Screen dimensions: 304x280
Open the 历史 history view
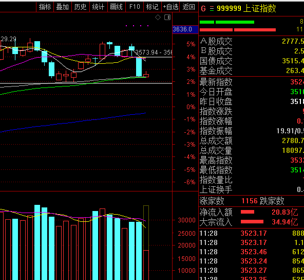[x=81, y=7]
